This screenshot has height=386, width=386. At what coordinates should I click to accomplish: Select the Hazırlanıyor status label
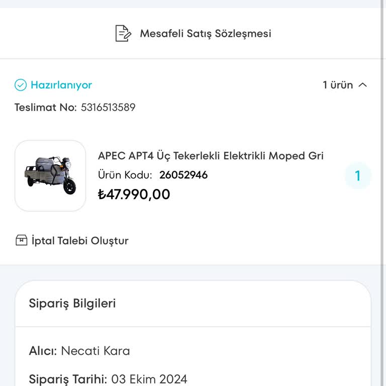pos(61,85)
